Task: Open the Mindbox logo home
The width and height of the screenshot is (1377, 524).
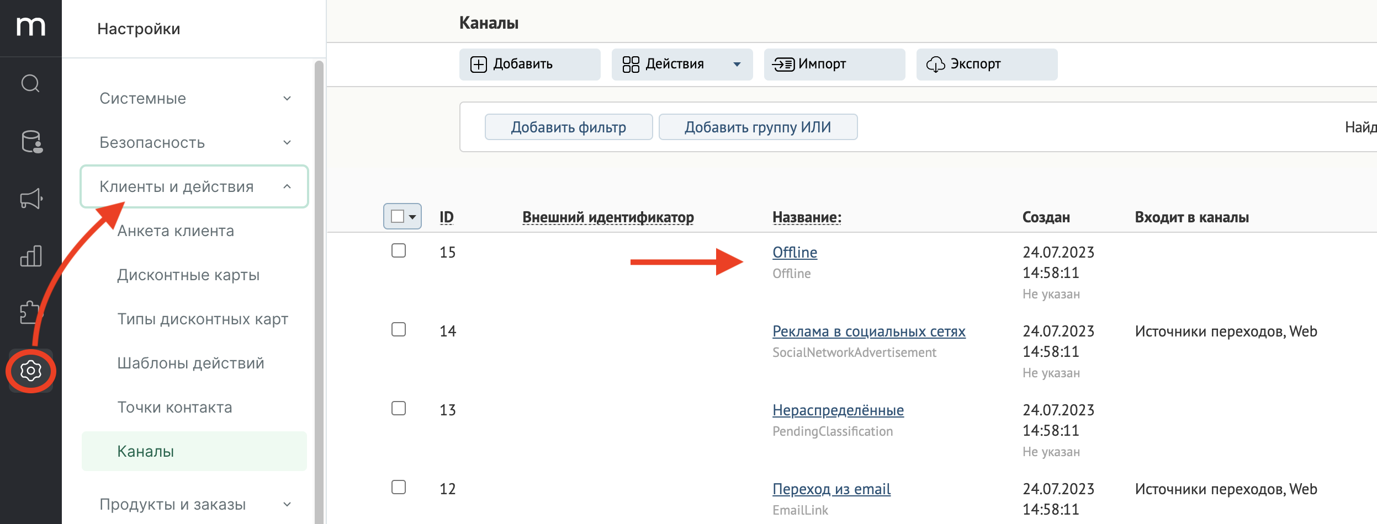Action: [31, 26]
